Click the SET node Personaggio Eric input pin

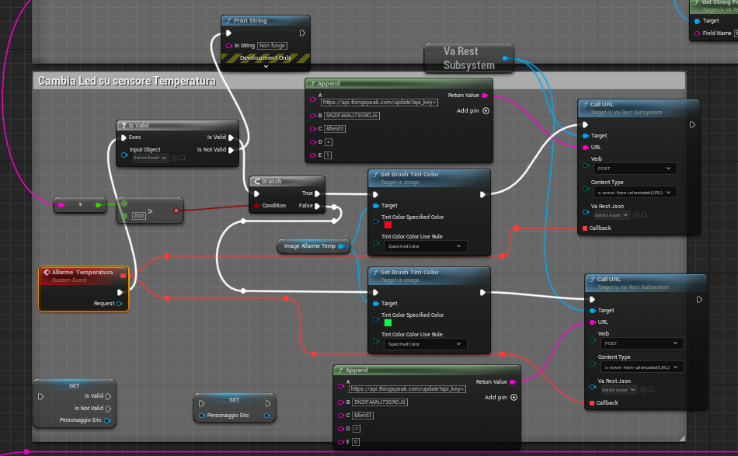click(202, 416)
